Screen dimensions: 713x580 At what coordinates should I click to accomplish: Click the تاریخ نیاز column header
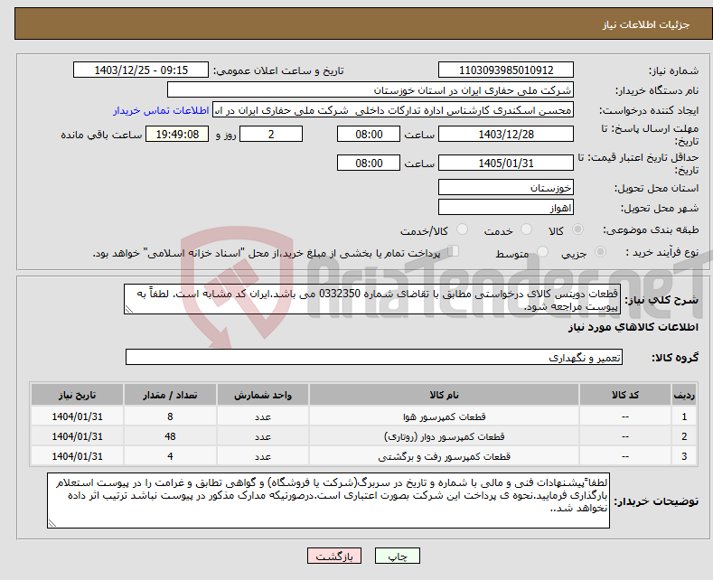coord(77,395)
